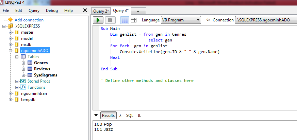Click the Add connection link
The image size is (297, 140).
29,20
